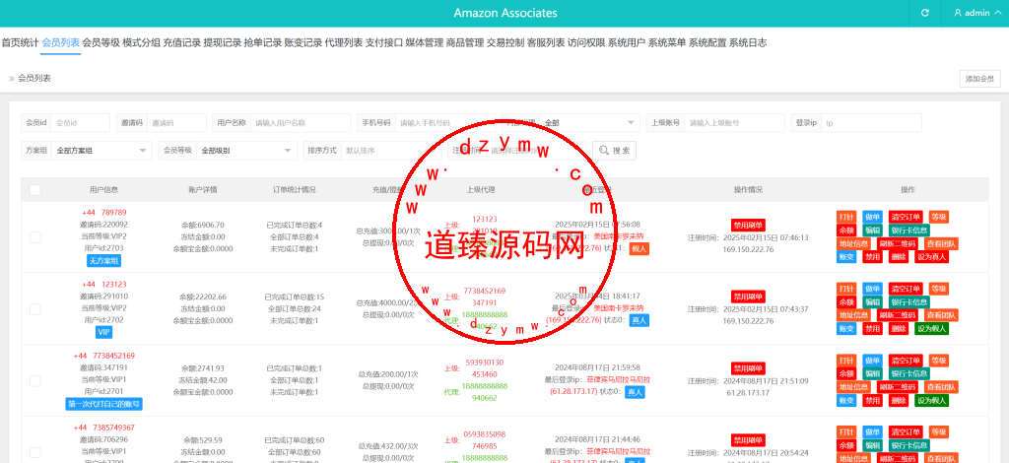The width and height of the screenshot is (1009, 463).
Task: Click 等级 button for user 789789
Action: [x=939, y=217]
